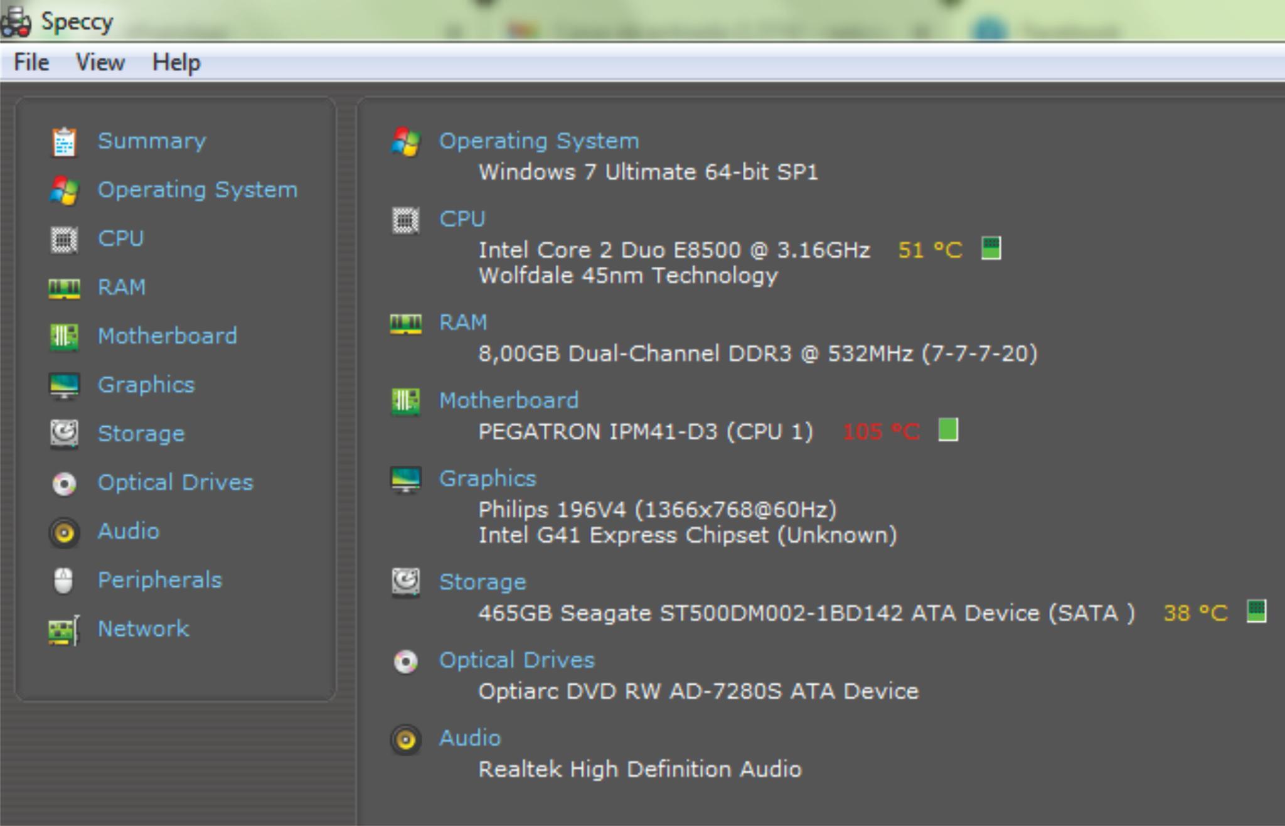The width and height of the screenshot is (1285, 826).
Task: Click the Seagate drive temperature status indicator
Action: point(1256,611)
